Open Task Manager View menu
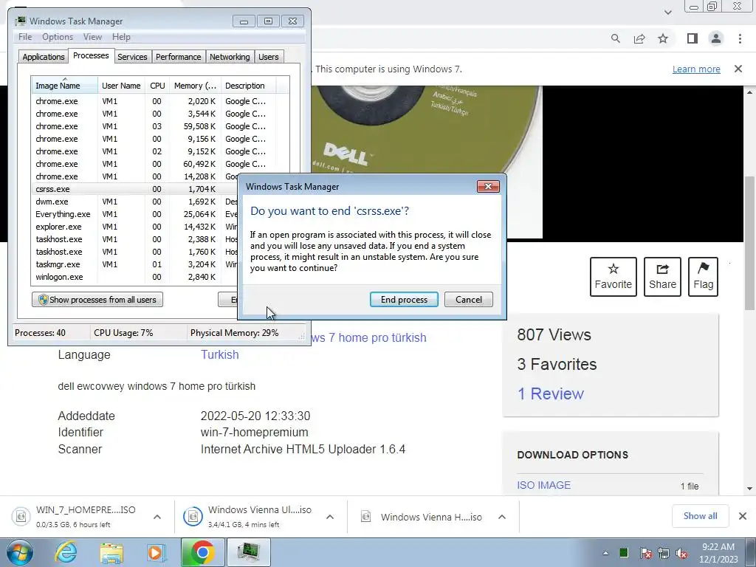The image size is (756, 567). click(92, 37)
